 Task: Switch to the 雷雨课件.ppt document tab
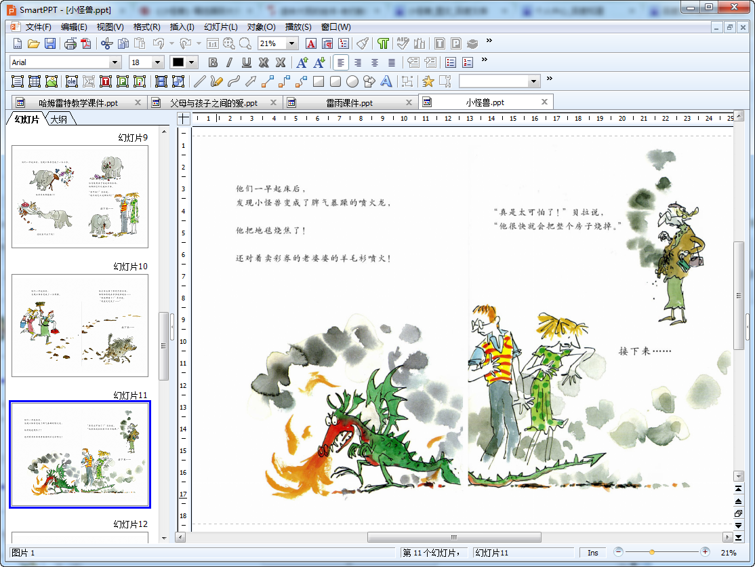pyautogui.click(x=349, y=102)
